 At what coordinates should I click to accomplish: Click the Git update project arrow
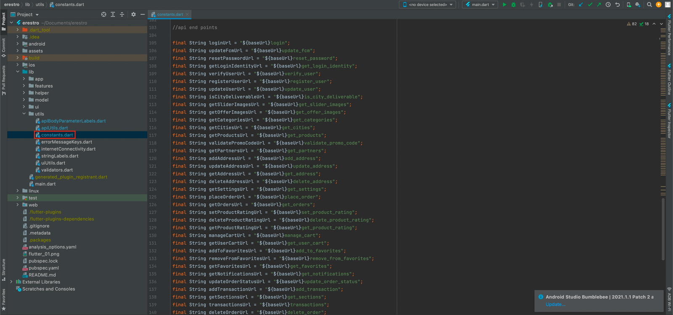click(581, 5)
